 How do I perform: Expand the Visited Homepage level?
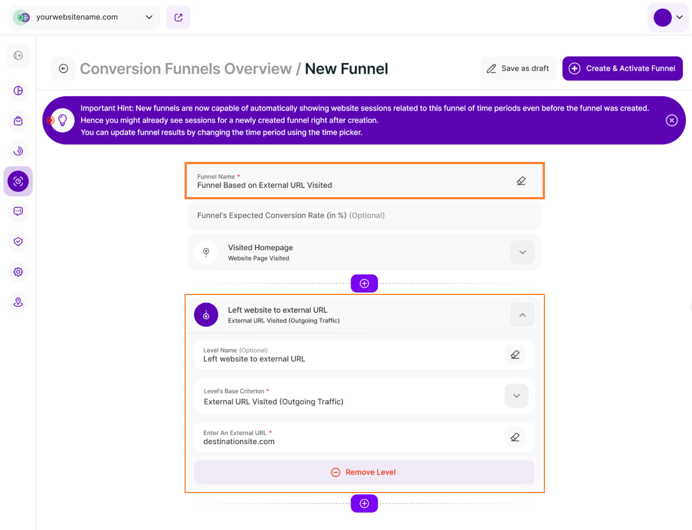522,252
